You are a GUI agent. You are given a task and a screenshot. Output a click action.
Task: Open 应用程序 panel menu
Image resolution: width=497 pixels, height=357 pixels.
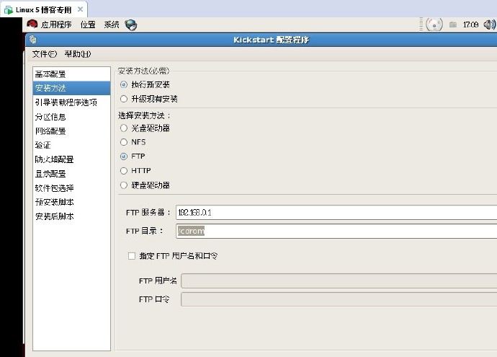(x=56, y=25)
